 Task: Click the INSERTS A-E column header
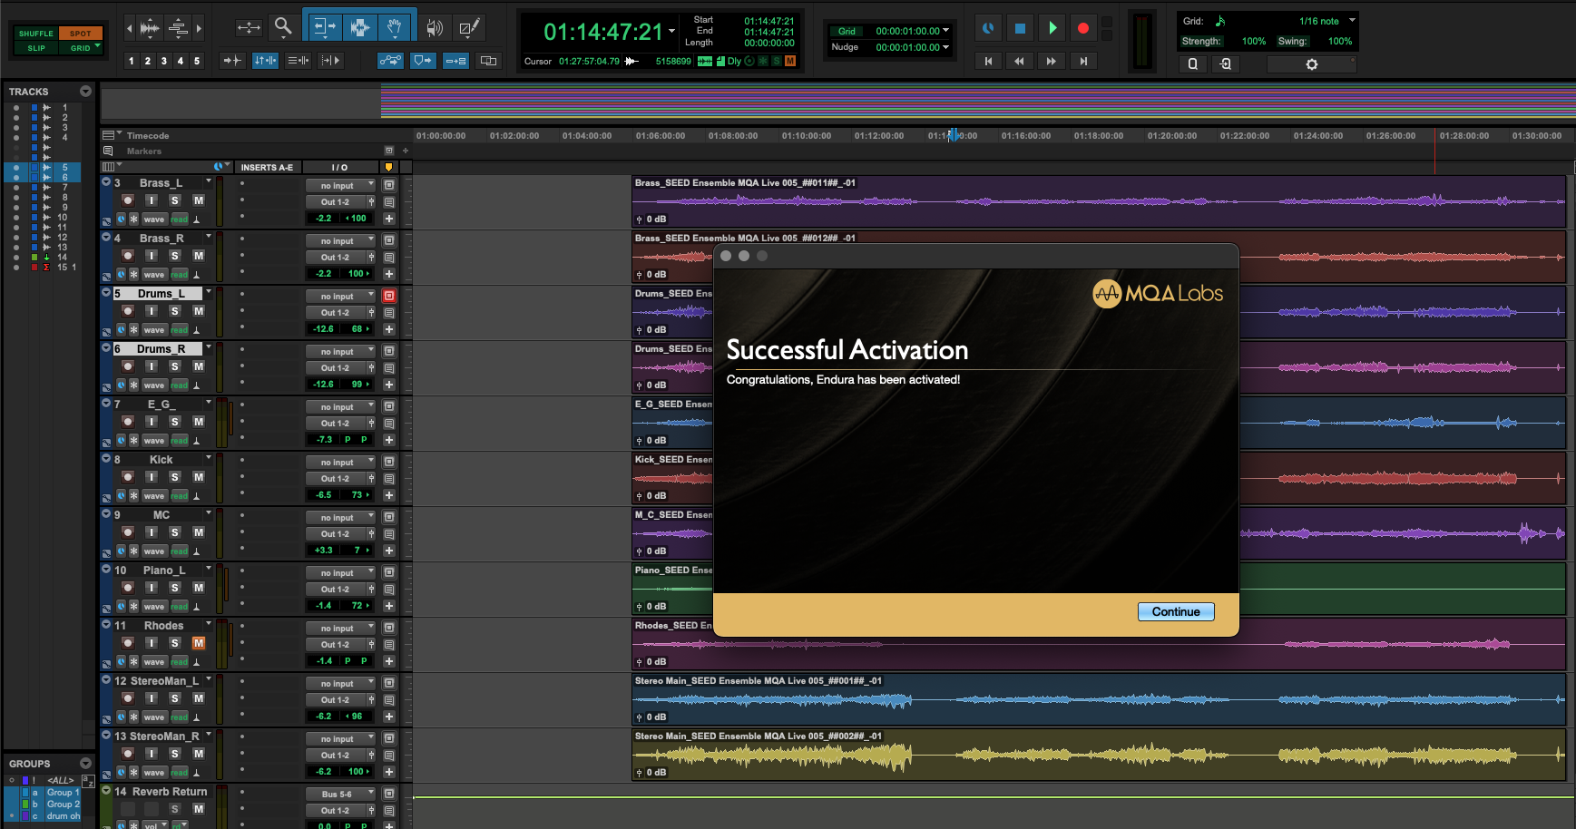267,167
